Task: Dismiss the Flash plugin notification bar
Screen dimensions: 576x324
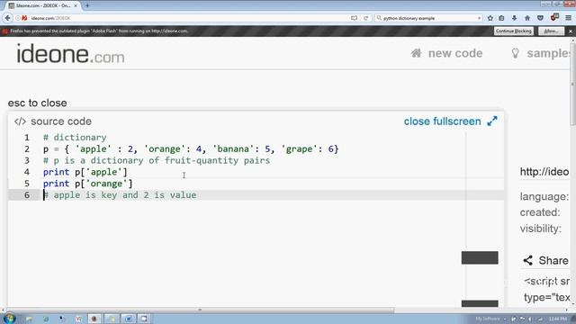Action: 571,31
